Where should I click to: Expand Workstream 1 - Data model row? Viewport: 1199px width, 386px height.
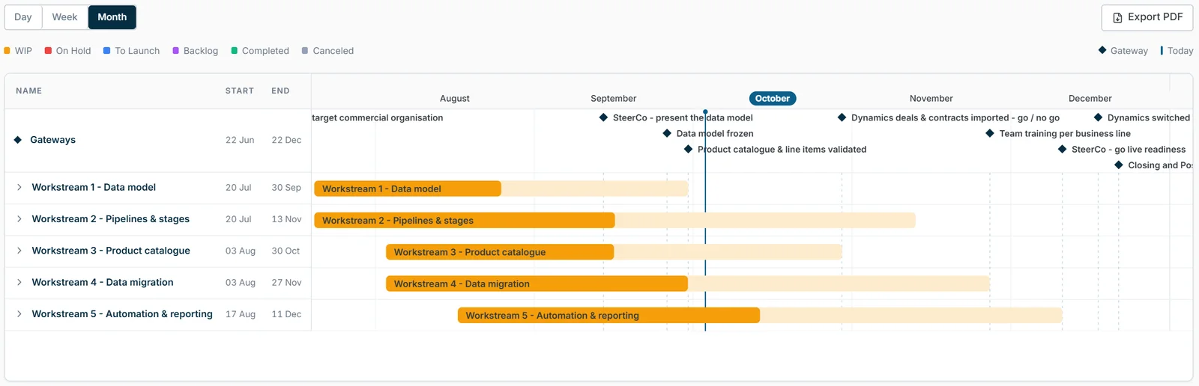click(19, 188)
